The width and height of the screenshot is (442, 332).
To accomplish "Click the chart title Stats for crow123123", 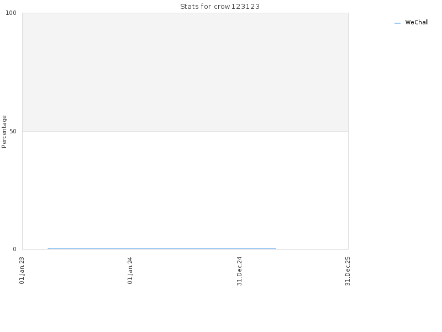I will coord(220,7).
